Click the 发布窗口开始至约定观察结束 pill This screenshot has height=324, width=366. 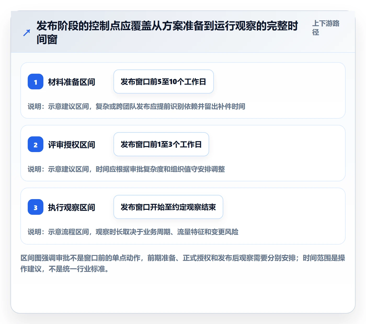(168, 207)
